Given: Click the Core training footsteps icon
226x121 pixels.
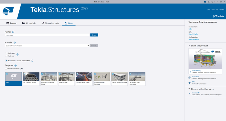Looking at the screenshot, I should (x=190, y=72).
